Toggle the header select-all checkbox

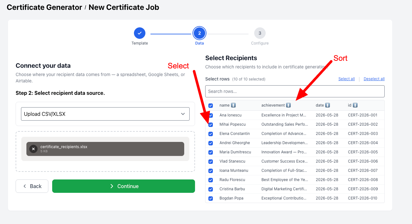tap(211, 106)
